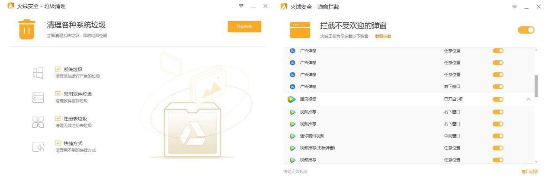Click the icon beside 迷你腾讯视频
Viewport: 548px width, 180px height.
[x=292, y=136]
